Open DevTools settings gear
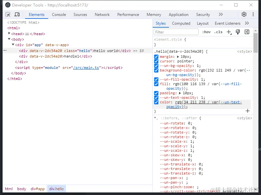261x195 pixels. coord(244,14)
